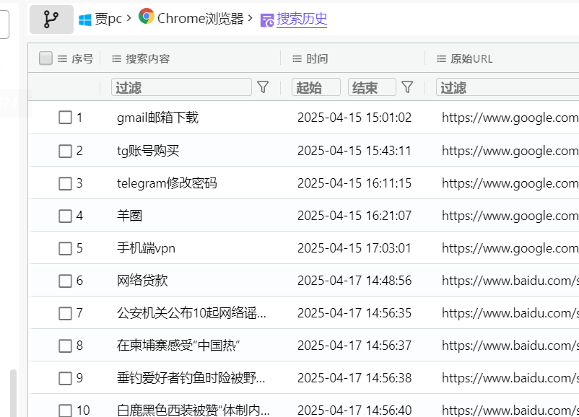Click timestamp 2025-04-15 16:11:15
This screenshot has height=417, width=579.
click(x=354, y=183)
